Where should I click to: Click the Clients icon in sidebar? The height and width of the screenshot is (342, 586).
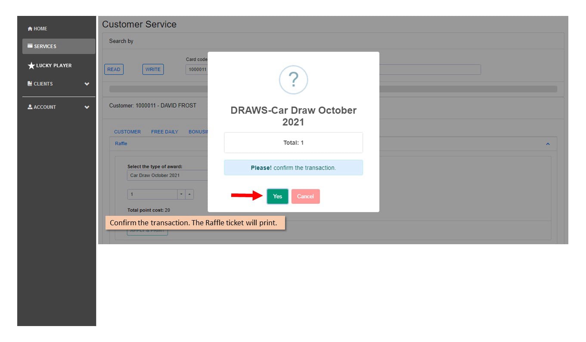click(30, 84)
